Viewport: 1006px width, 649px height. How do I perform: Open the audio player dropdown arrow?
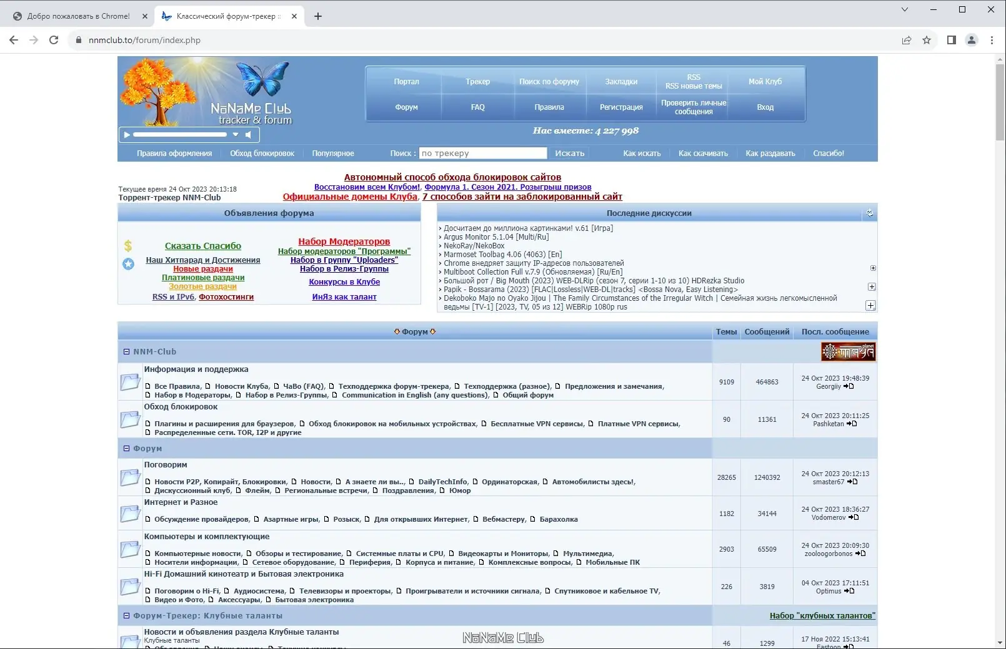(x=236, y=134)
